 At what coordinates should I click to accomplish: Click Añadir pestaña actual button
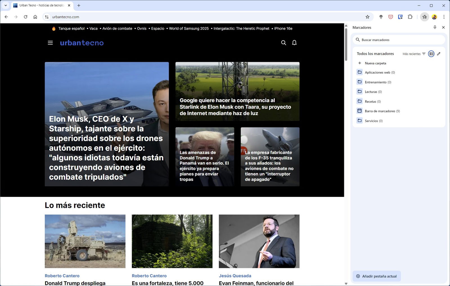pyautogui.click(x=377, y=276)
